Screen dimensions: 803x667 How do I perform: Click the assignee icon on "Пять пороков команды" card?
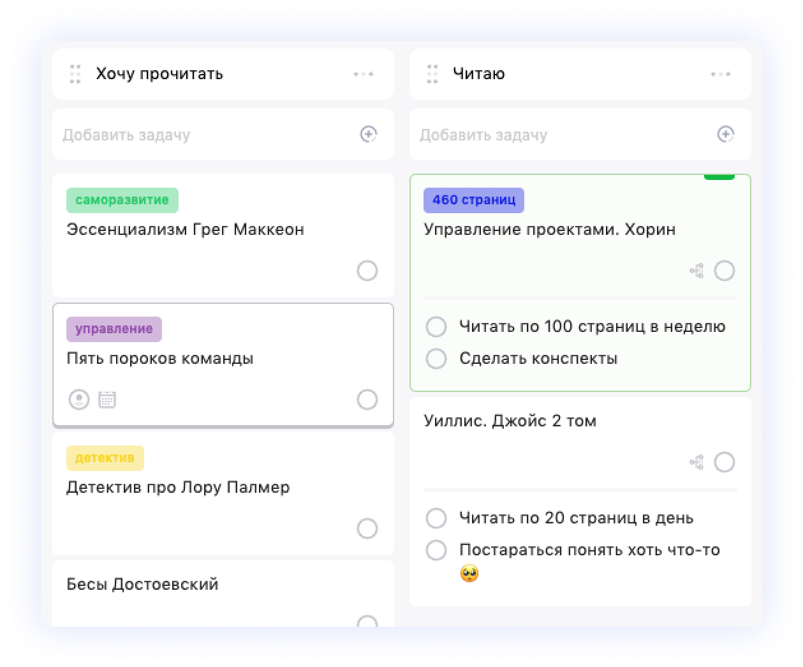78,399
